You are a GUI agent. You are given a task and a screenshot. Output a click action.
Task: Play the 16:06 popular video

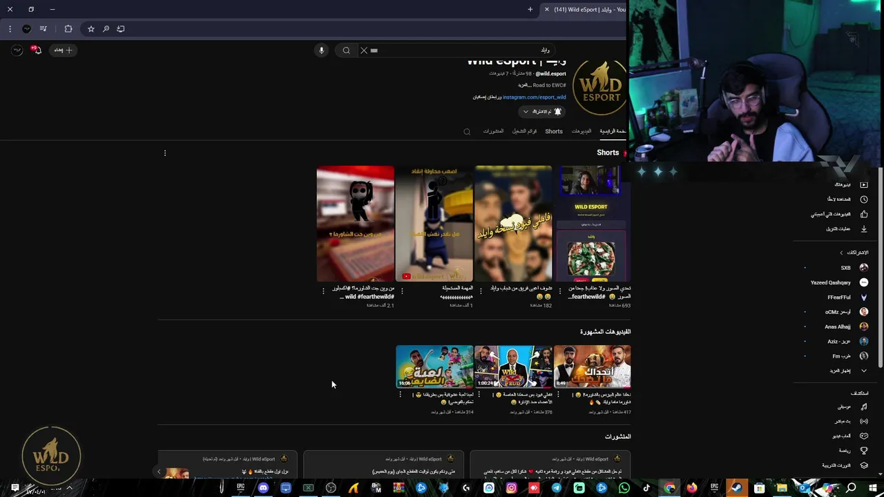point(434,367)
